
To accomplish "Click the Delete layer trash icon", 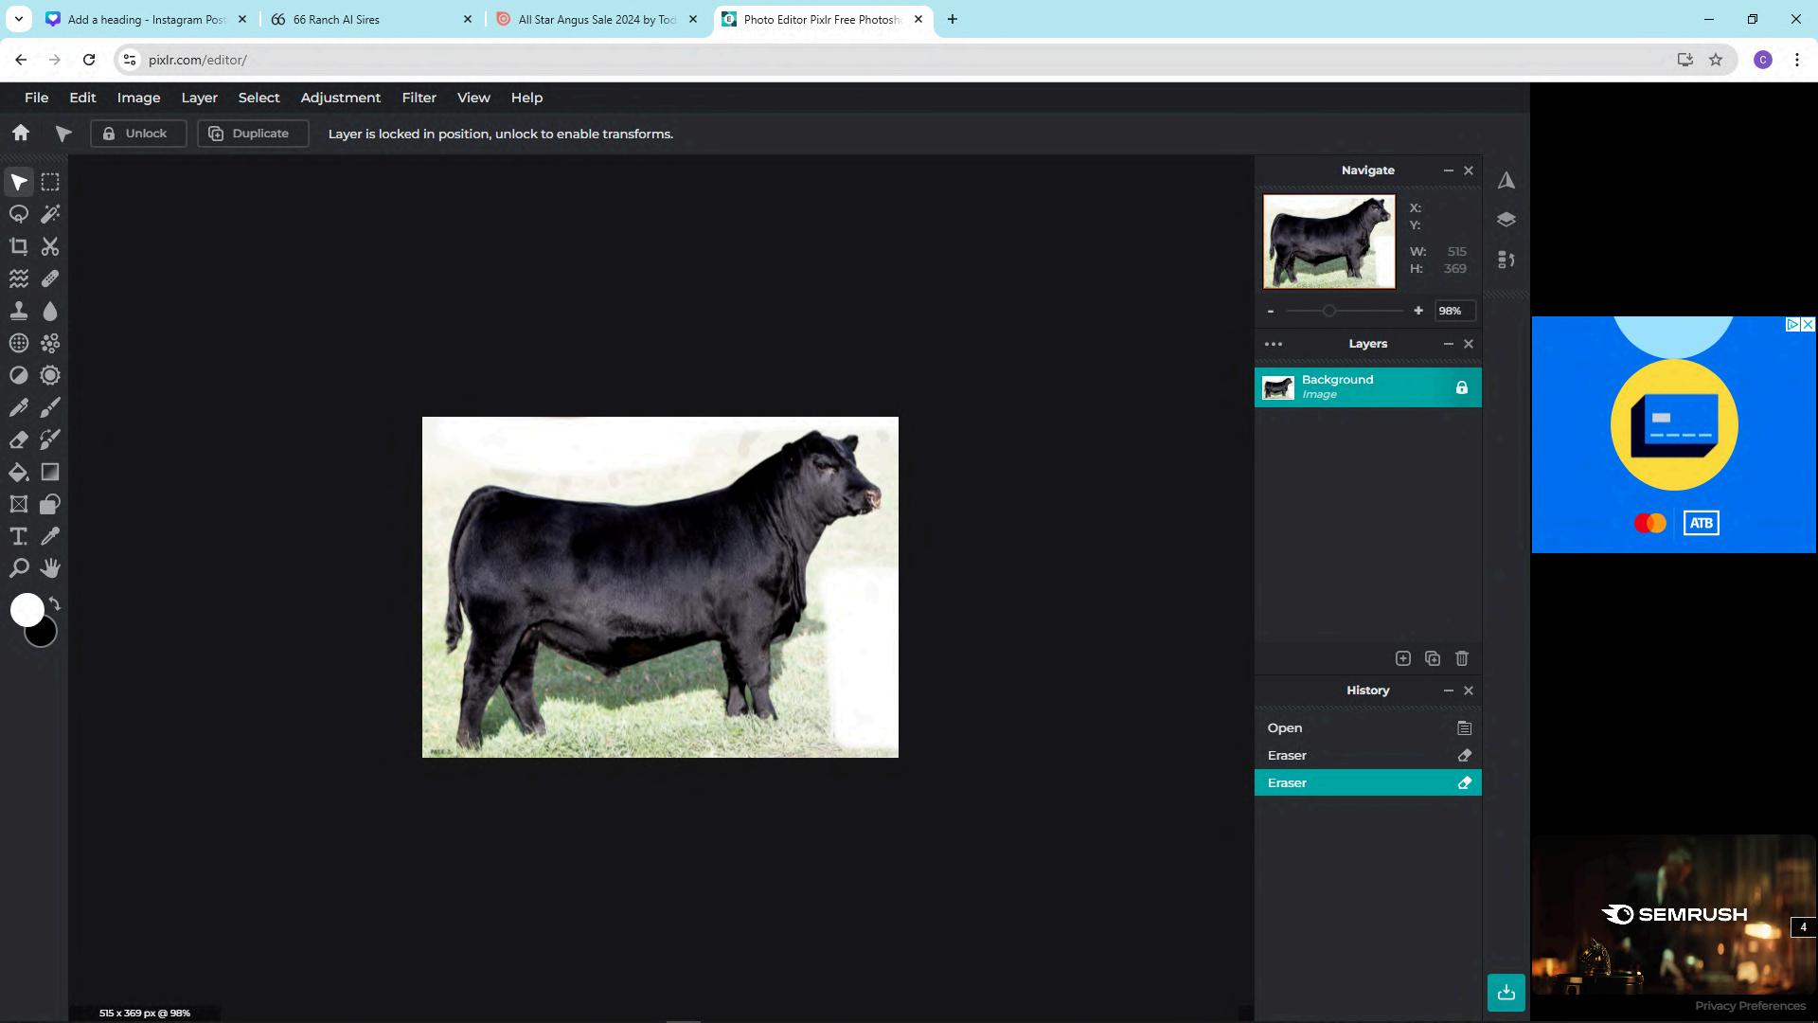I will coord(1462,658).
